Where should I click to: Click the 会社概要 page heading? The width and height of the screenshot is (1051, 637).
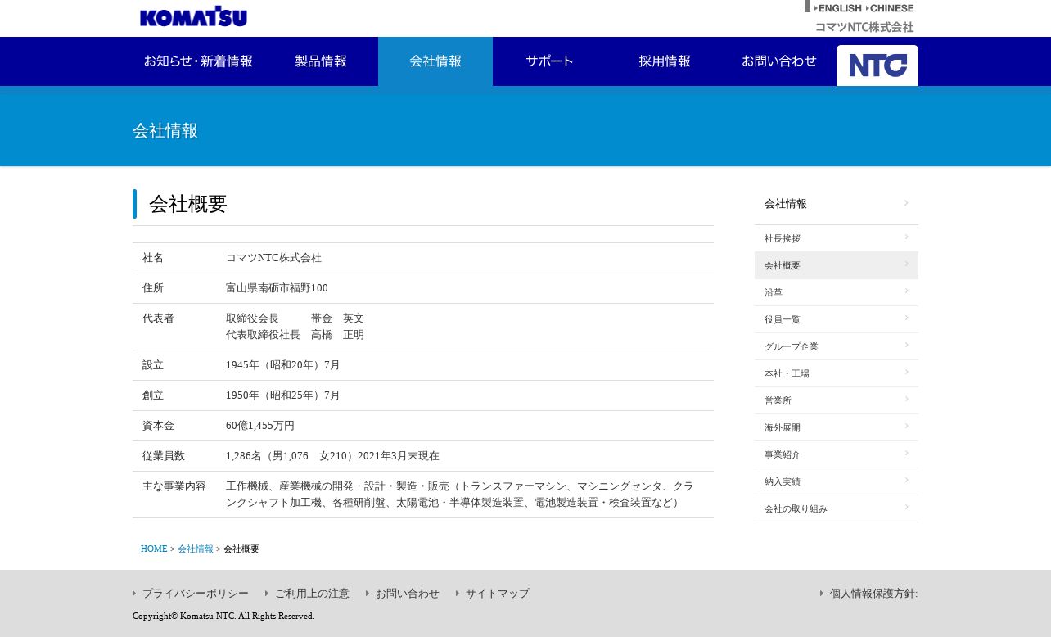tap(188, 204)
